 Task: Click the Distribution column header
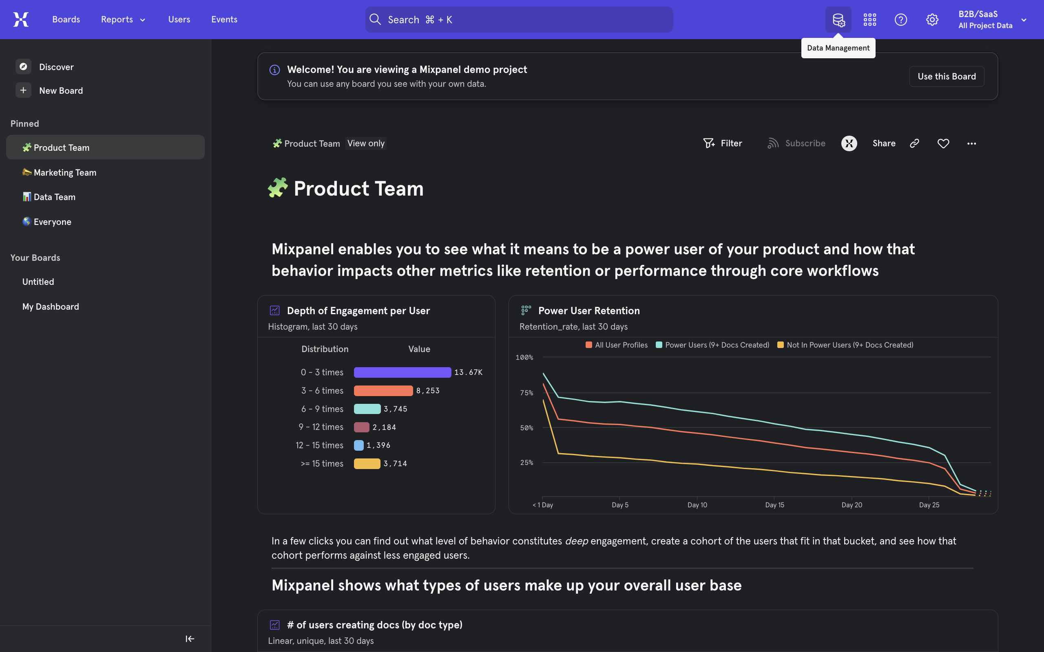pos(325,349)
